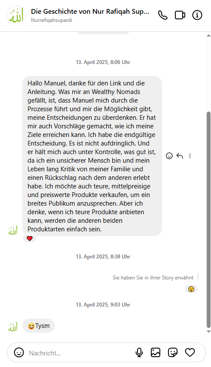Click the red heart reaction under the message
Viewport: 211px width, 367px height.
pos(30,239)
